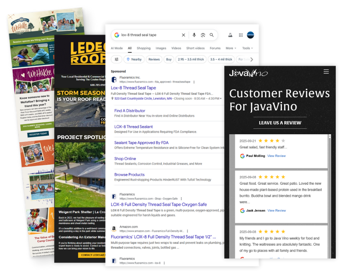
Task: Open the Google account profile avatar
Action: [x=251, y=35]
